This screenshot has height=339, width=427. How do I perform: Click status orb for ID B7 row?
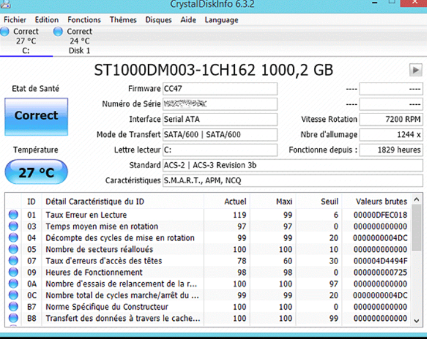[13, 307]
